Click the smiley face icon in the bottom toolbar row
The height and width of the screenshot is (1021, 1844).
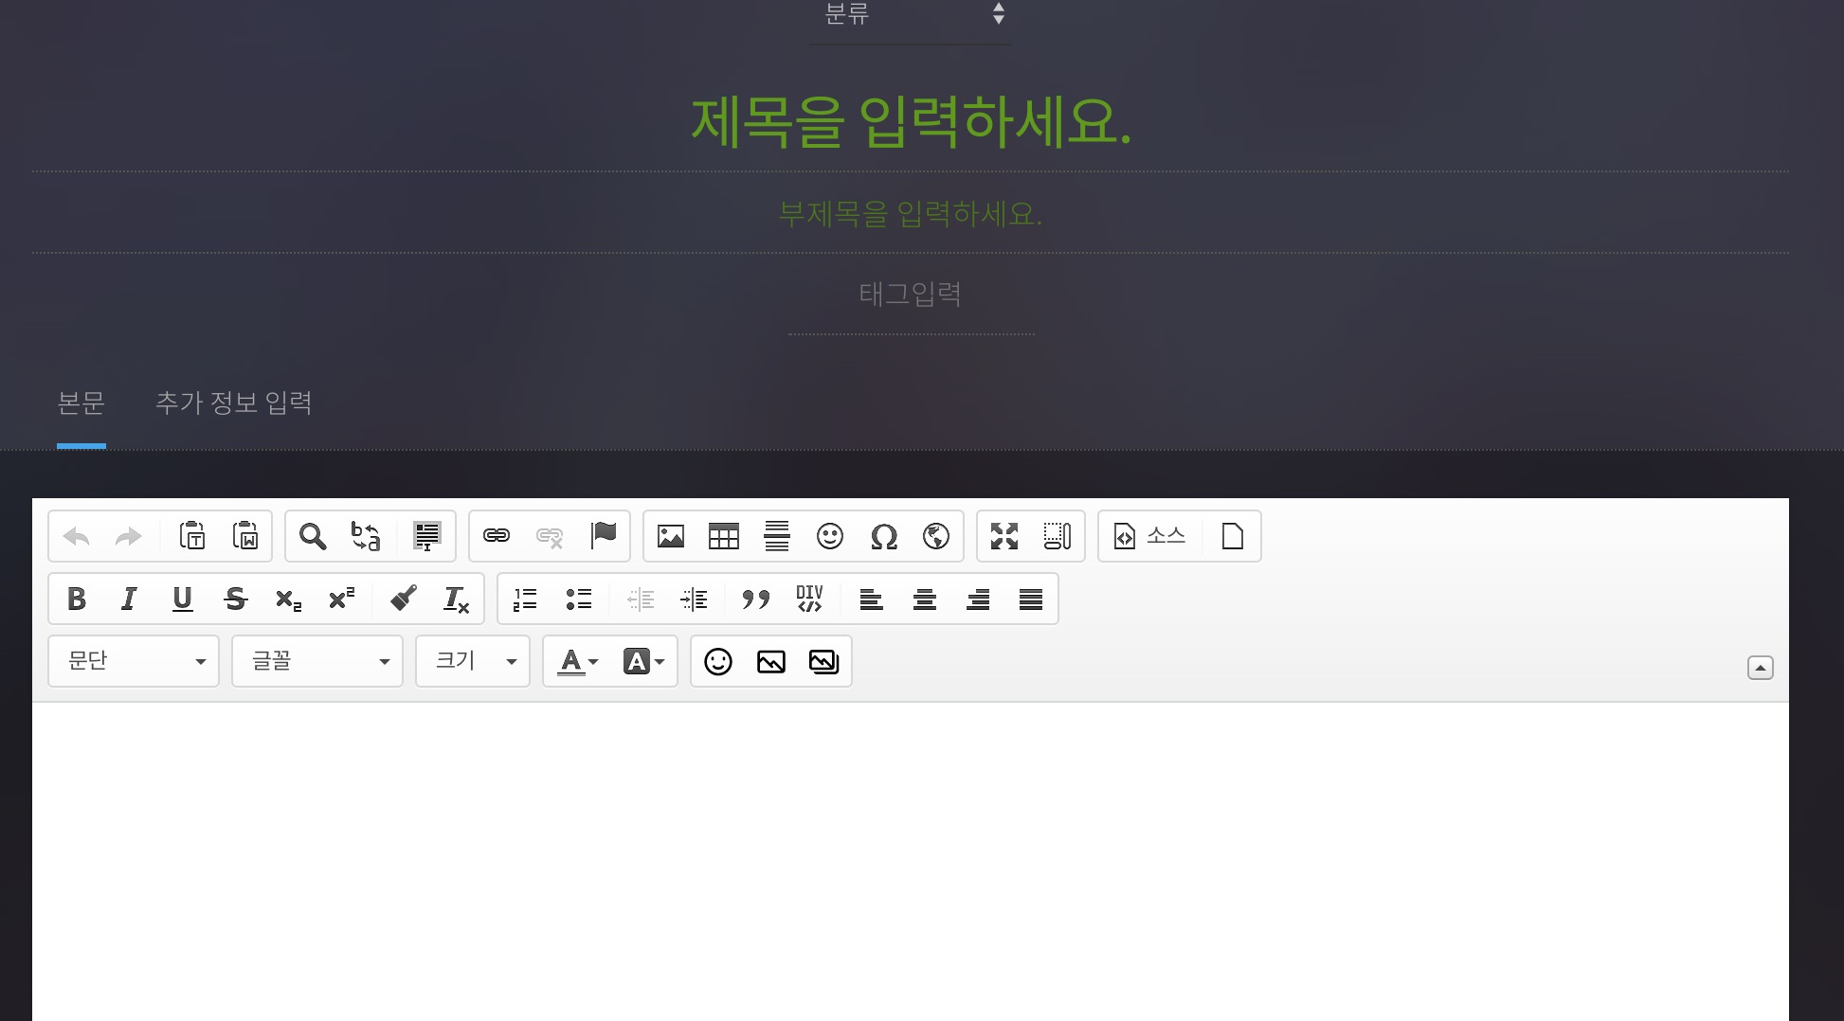718,661
